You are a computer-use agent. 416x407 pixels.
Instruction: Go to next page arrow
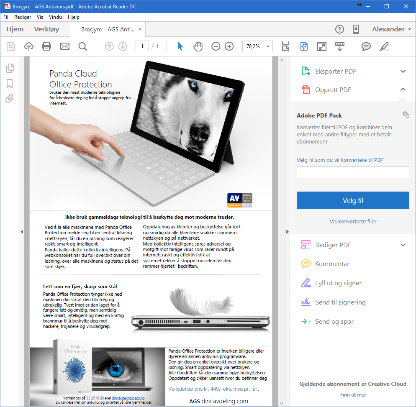click(x=123, y=46)
